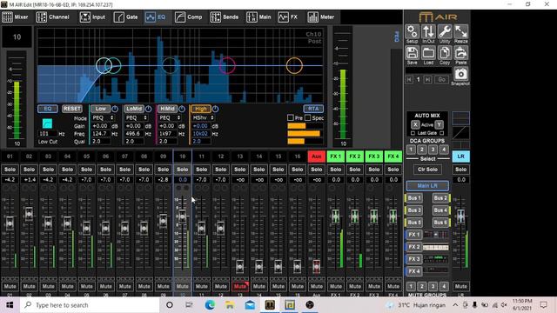The image size is (557, 313).
Task: Mute channel 10
Action: coord(183,286)
